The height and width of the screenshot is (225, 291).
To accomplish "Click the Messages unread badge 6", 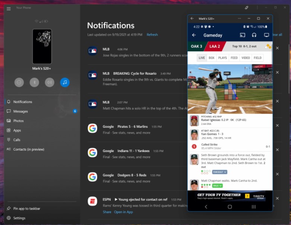I will [x=75, y=111].
